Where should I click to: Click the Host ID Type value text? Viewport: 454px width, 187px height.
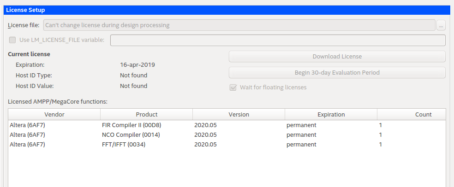(133, 76)
